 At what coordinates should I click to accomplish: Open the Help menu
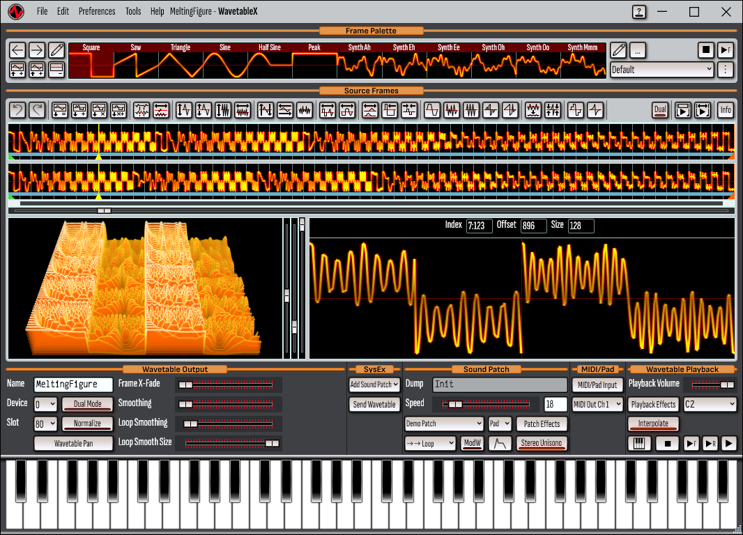[157, 11]
